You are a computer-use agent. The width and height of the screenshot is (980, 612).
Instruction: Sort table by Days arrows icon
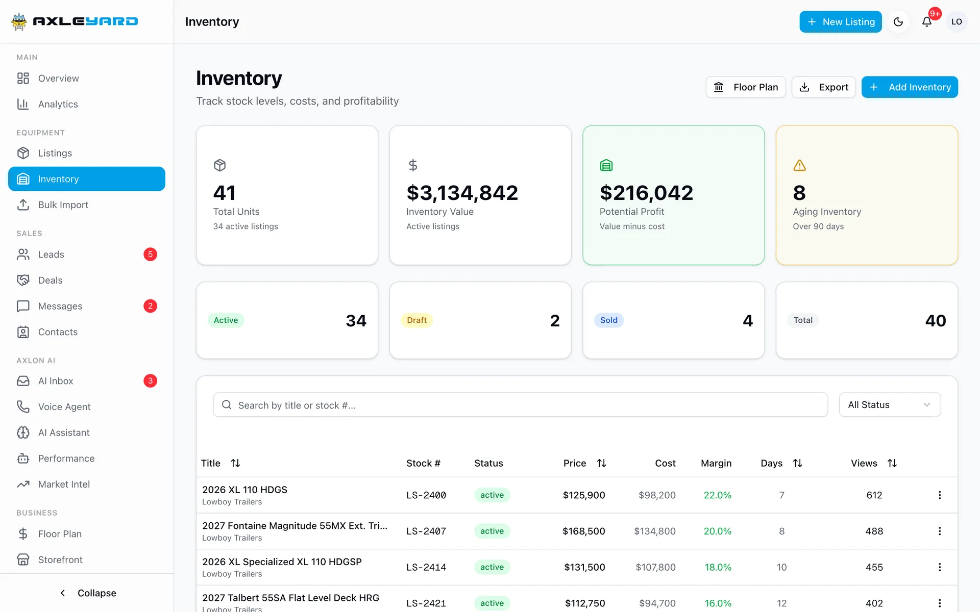pyautogui.click(x=798, y=463)
